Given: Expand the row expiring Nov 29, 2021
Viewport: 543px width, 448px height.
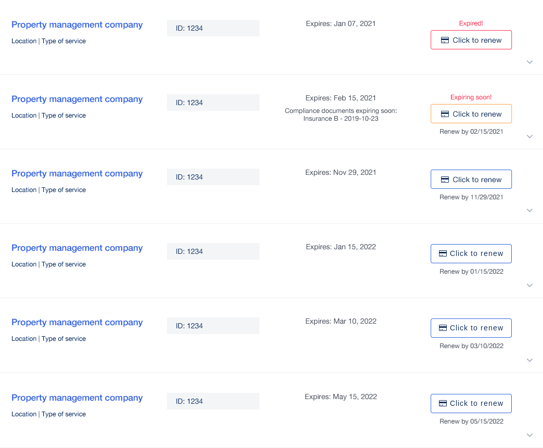Looking at the screenshot, I should point(529,210).
